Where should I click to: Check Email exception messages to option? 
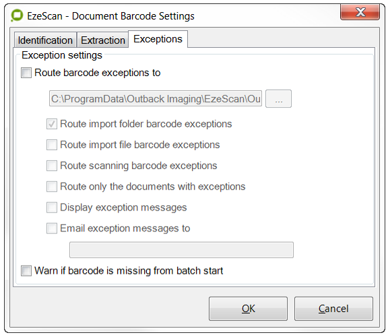point(52,228)
